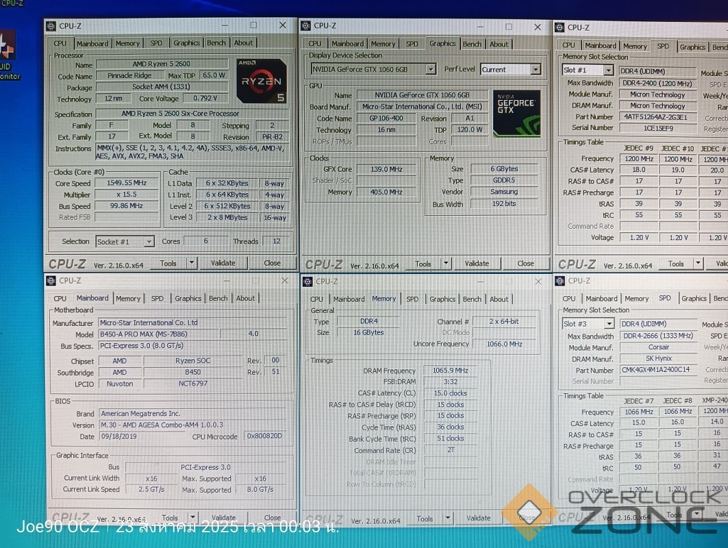This screenshot has width=728, height=548.
Task: Open the CPUID monitor desktop shortcut
Action: tap(7, 51)
